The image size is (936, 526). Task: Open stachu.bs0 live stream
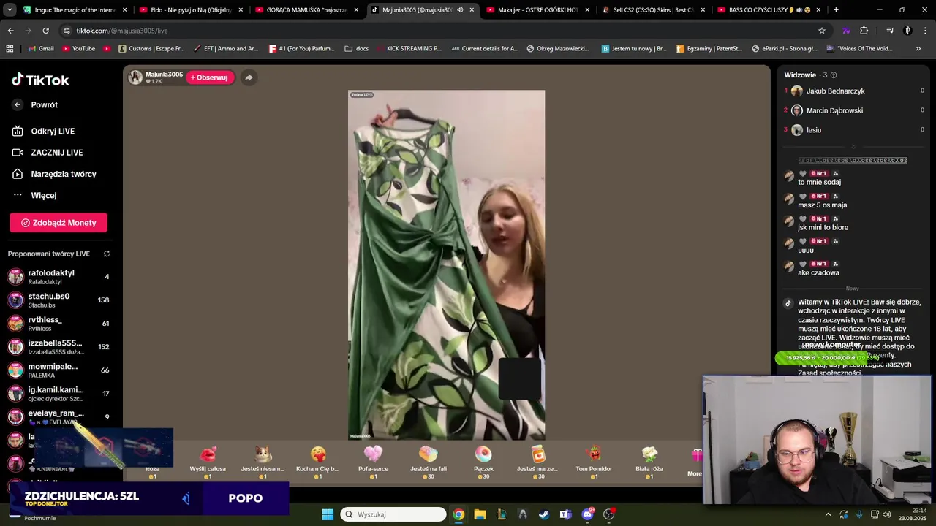point(58,300)
